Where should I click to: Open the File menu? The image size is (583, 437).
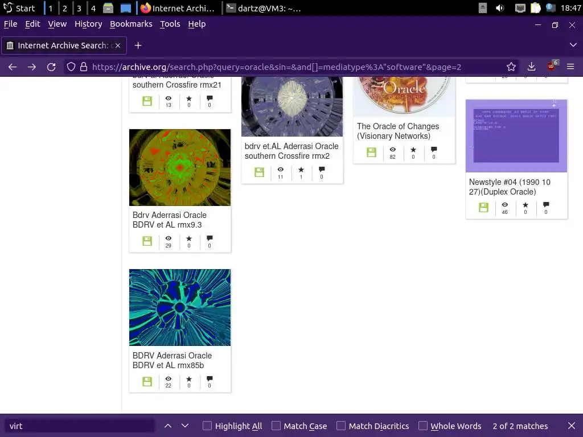pos(10,24)
